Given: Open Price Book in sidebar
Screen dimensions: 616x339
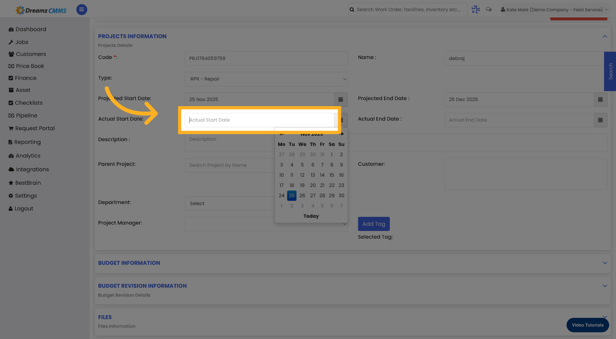Looking at the screenshot, I should tap(26, 66).
